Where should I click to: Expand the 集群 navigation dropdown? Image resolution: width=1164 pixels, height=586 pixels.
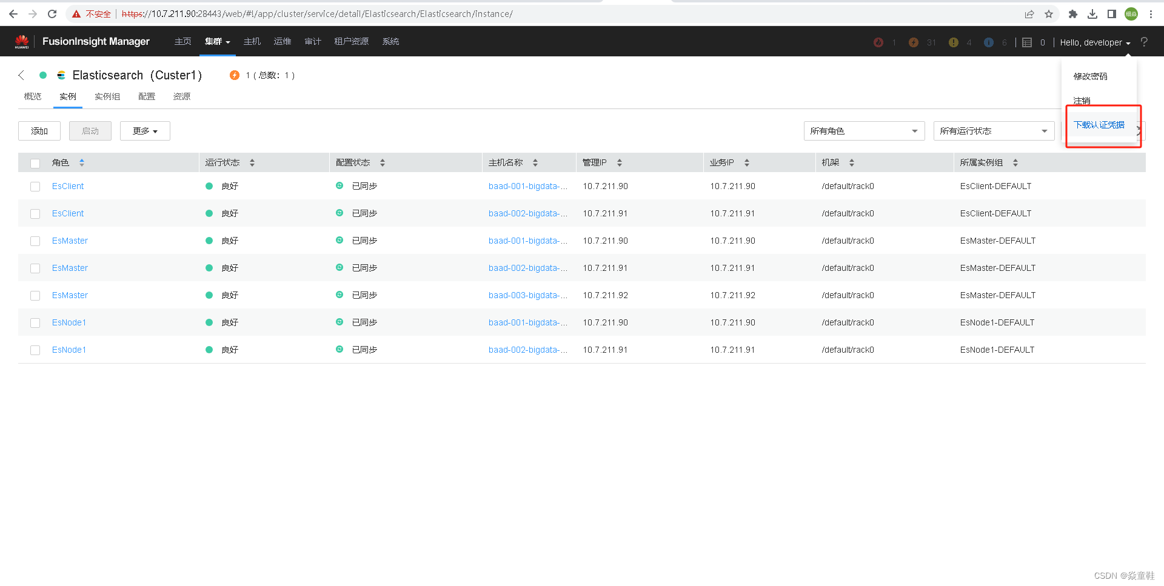click(217, 42)
